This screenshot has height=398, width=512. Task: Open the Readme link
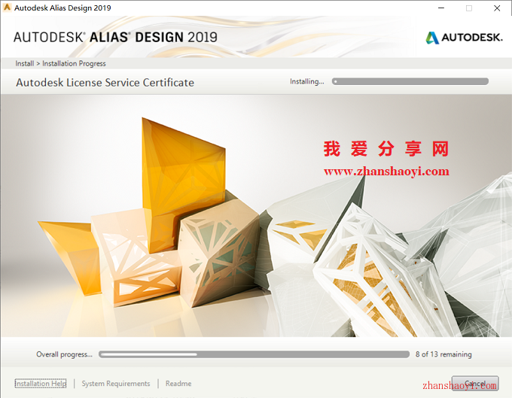click(x=178, y=383)
